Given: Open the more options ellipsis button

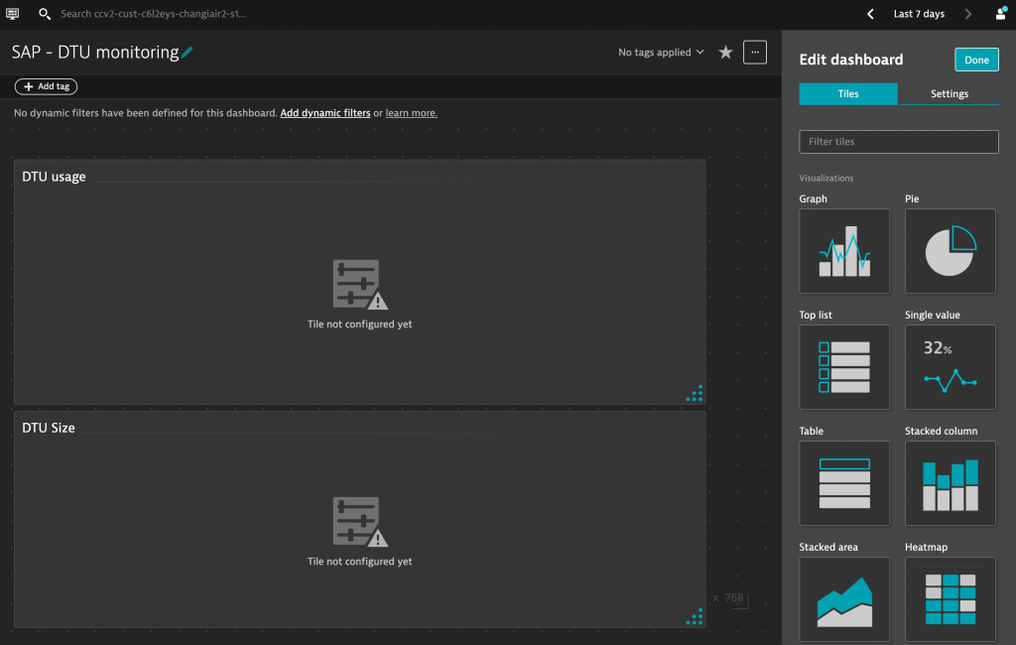Looking at the screenshot, I should pyautogui.click(x=755, y=53).
